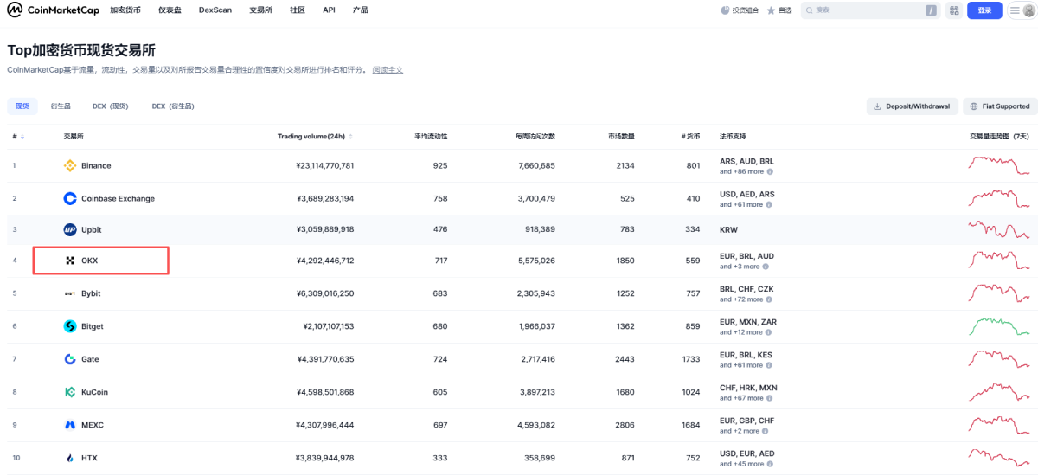Sort by Trading volume(24h) column
1038x476 pixels.
coord(315,137)
